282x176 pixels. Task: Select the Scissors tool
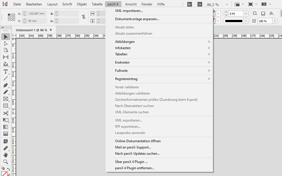point(6,113)
